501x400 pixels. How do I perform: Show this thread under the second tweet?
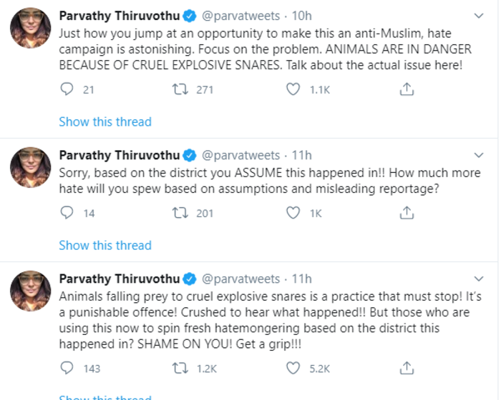pos(105,245)
